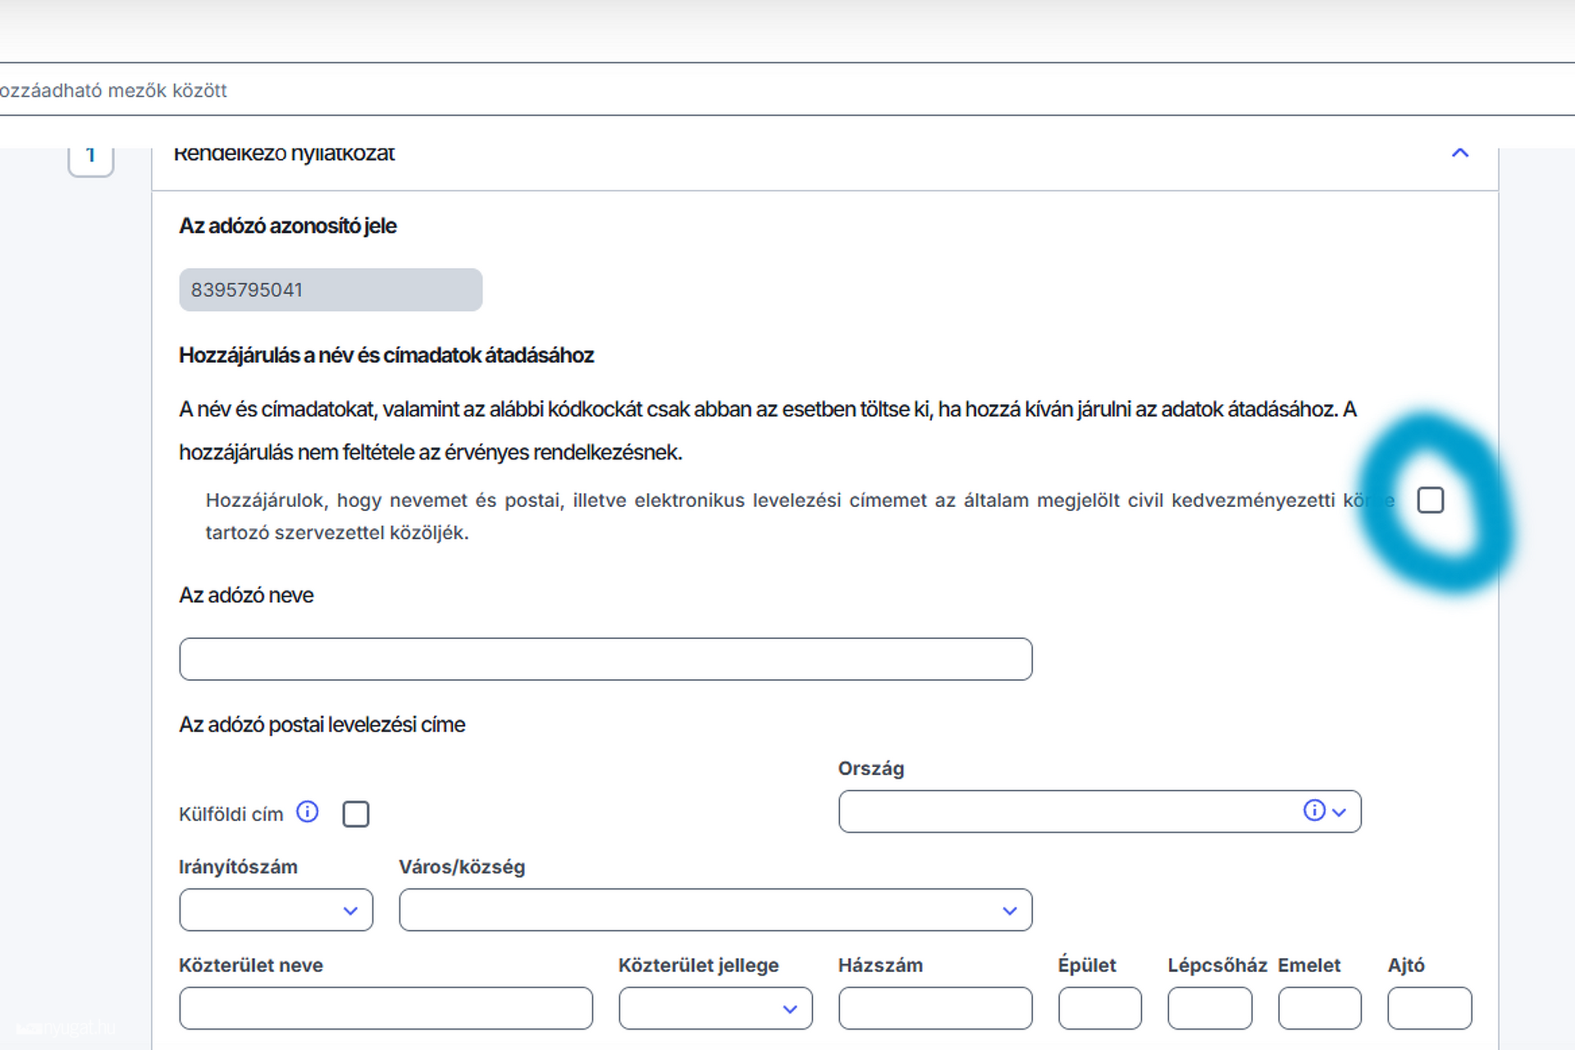Click the Lépcsőház input field
The image size is (1575, 1050).
tap(1210, 1008)
